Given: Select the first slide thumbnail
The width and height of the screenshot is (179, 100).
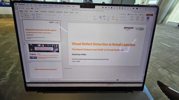Looking at the screenshot, I should (42, 31).
